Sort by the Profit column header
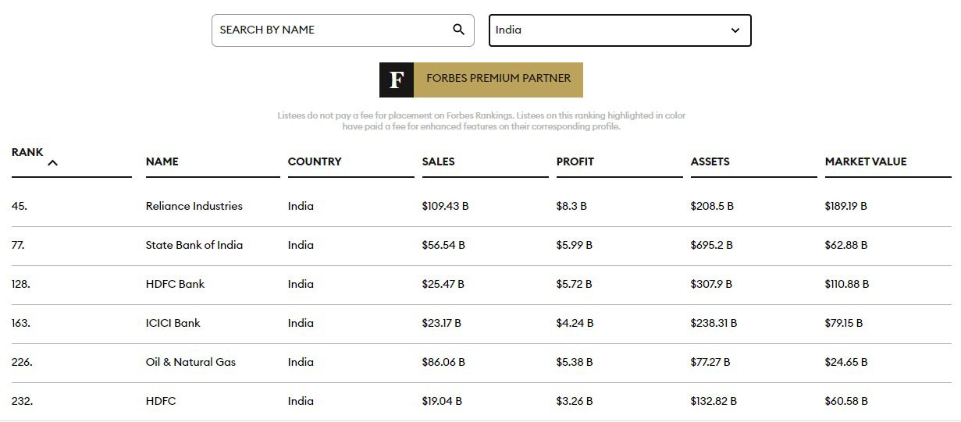The height and width of the screenshot is (422, 961). point(575,161)
